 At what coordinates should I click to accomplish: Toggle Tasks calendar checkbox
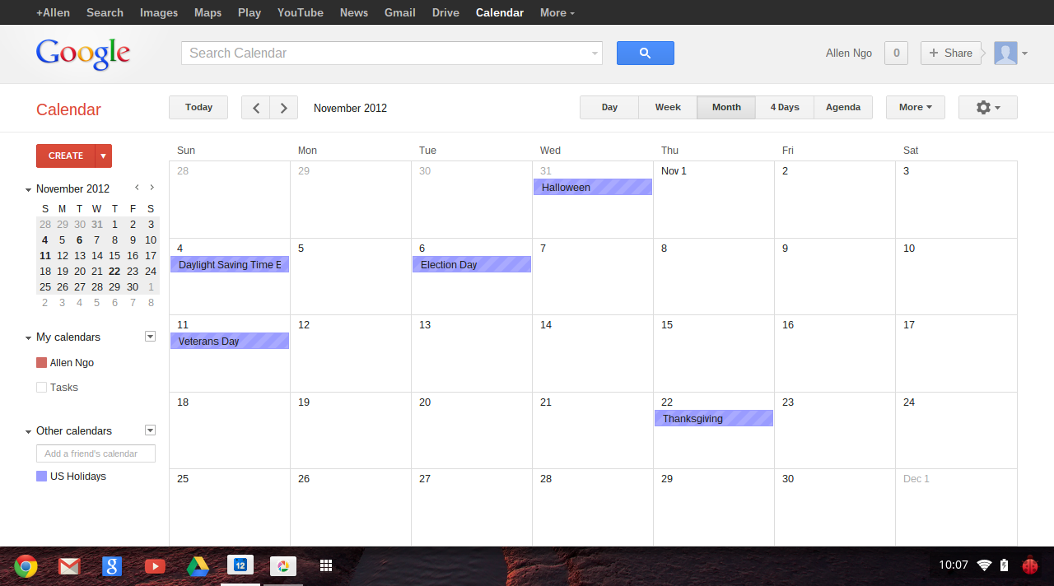pos(42,388)
